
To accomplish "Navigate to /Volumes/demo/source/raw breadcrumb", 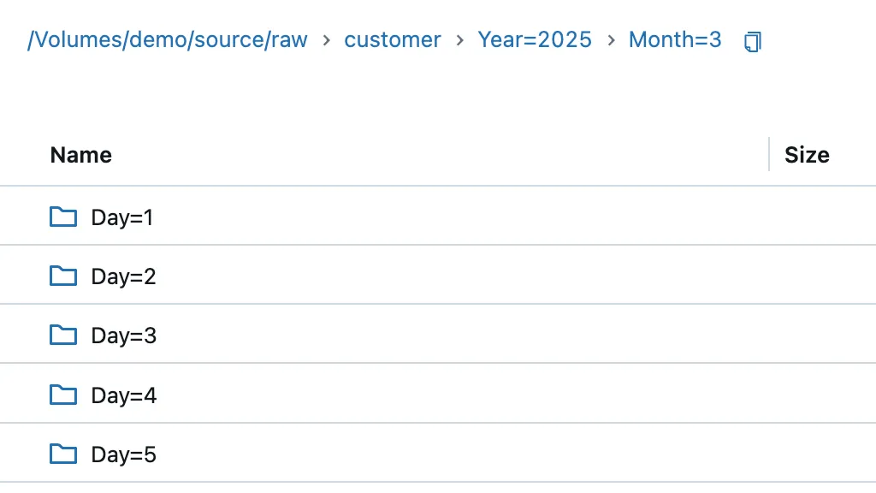I will tap(168, 39).
